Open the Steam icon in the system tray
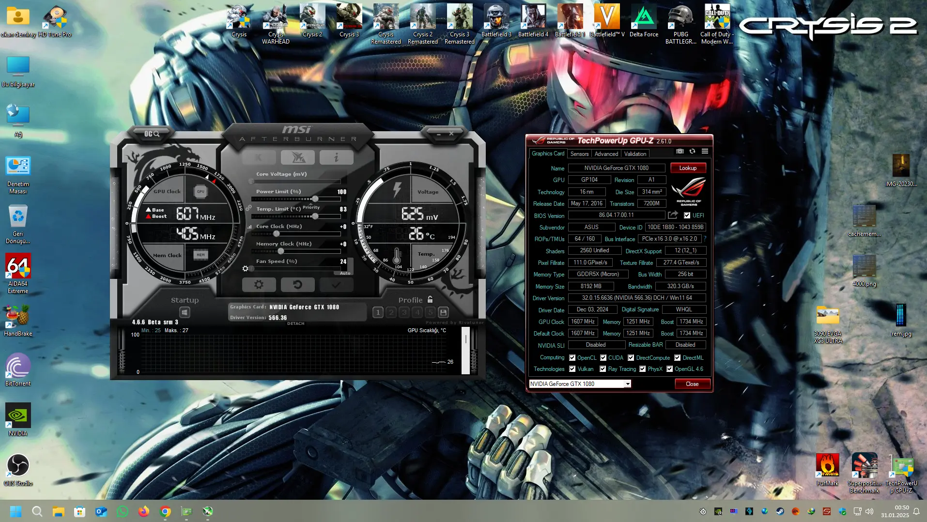The image size is (927, 522). click(780, 511)
